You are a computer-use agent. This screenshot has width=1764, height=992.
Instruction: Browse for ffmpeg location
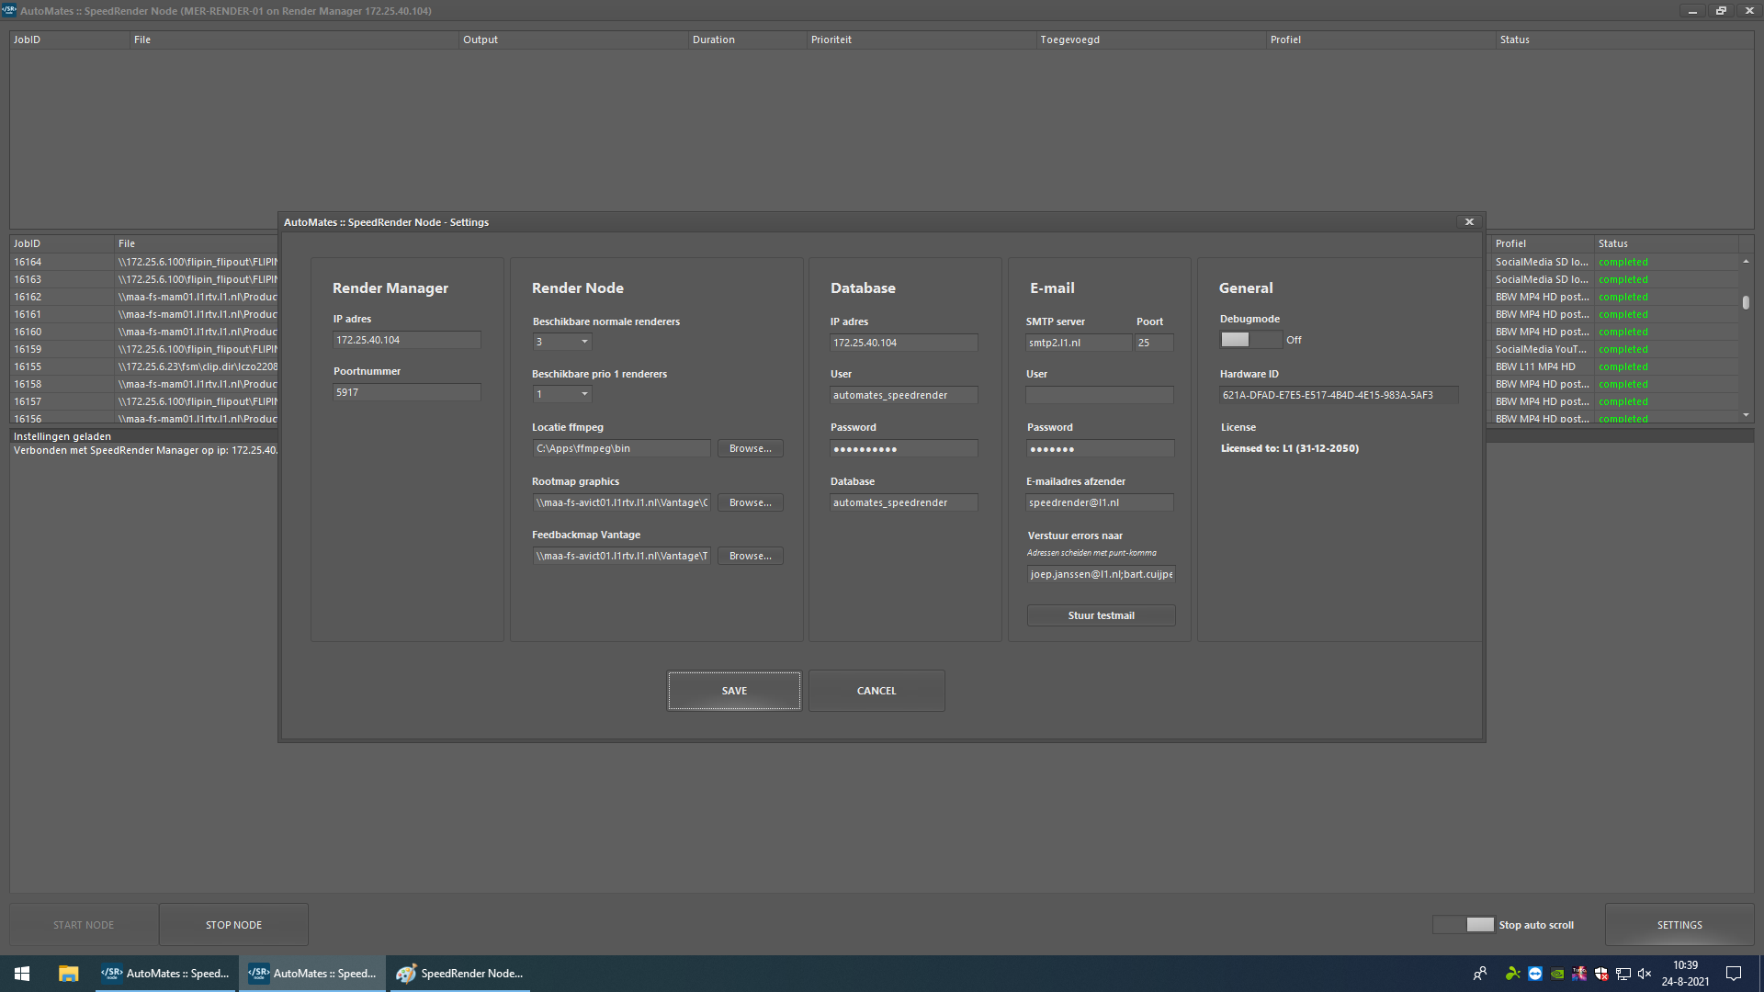click(x=750, y=448)
